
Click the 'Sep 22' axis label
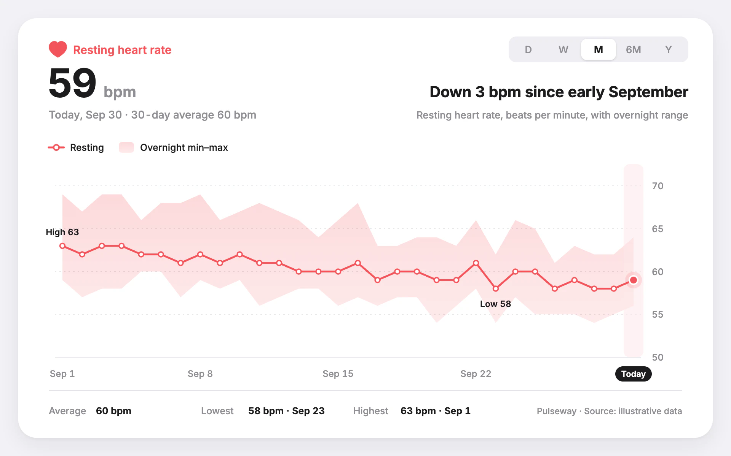click(x=476, y=374)
